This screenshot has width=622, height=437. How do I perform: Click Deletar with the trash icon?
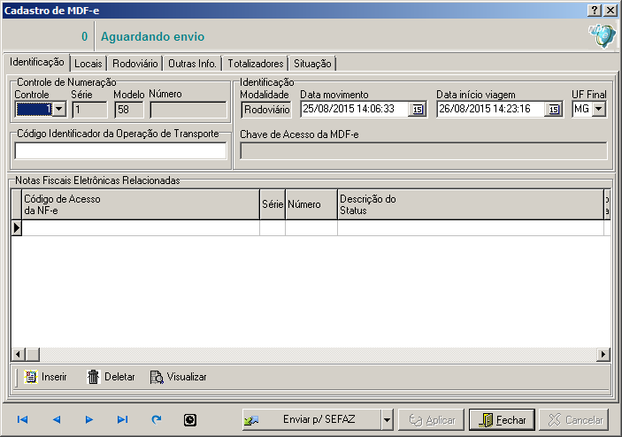coord(111,377)
